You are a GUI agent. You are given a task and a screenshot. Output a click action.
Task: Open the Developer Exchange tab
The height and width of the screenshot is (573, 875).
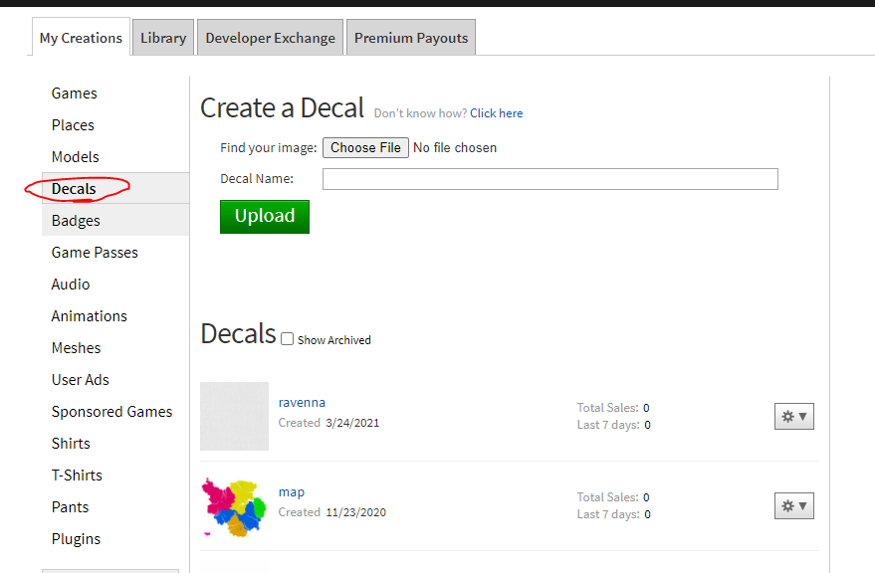click(x=270, y=38)
